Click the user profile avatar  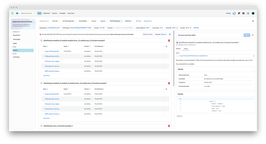[253, 13]
